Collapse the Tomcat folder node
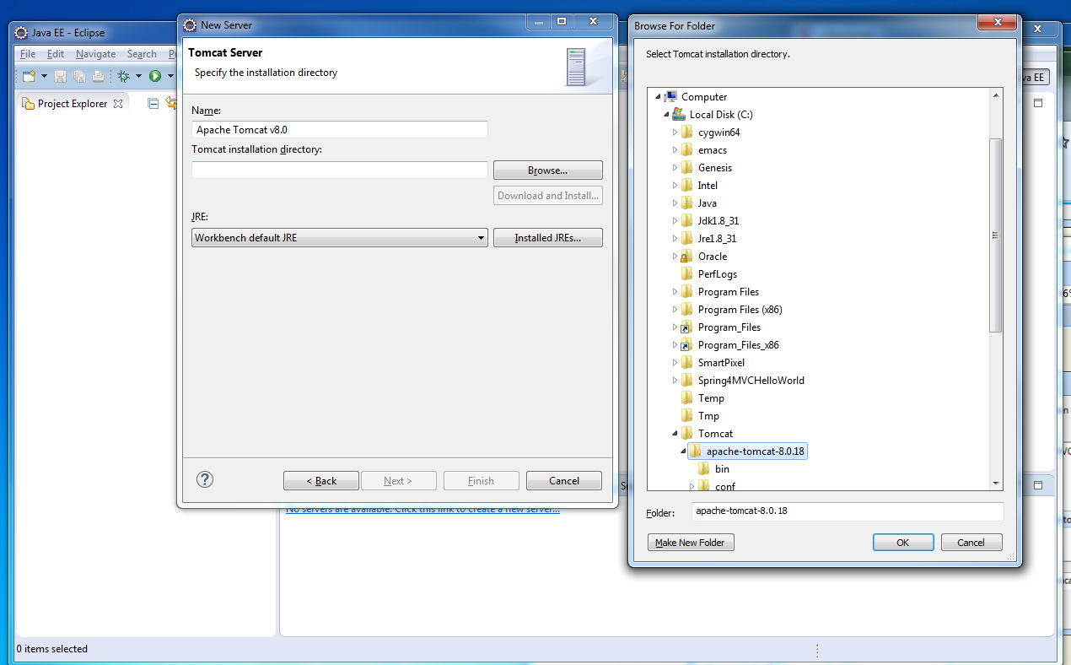This screenshot has height=665, width=1071. click(x=675, y=434)
